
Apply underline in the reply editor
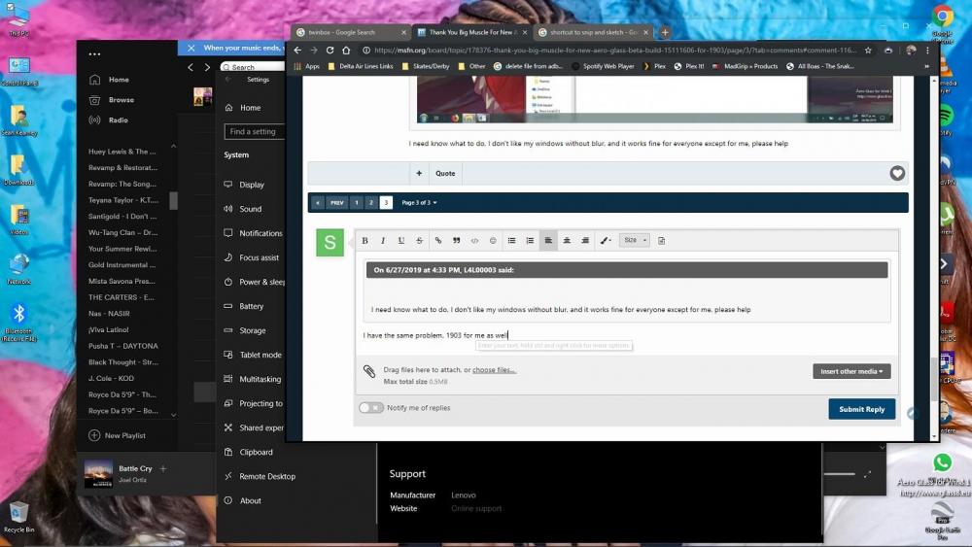pyautogui.click(x=401, y=240)
